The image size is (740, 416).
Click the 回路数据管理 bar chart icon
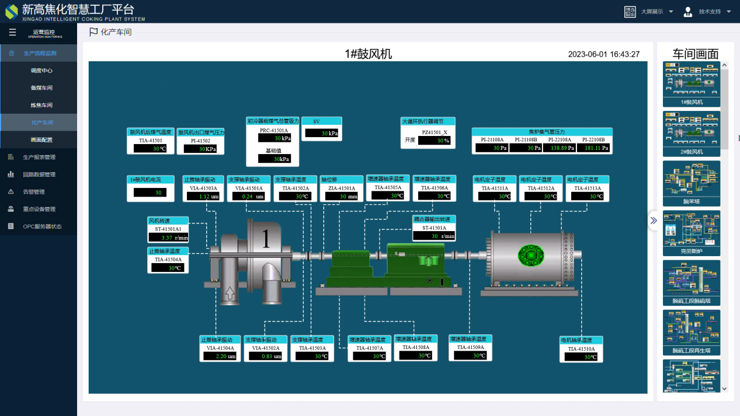tap(11, 174)
